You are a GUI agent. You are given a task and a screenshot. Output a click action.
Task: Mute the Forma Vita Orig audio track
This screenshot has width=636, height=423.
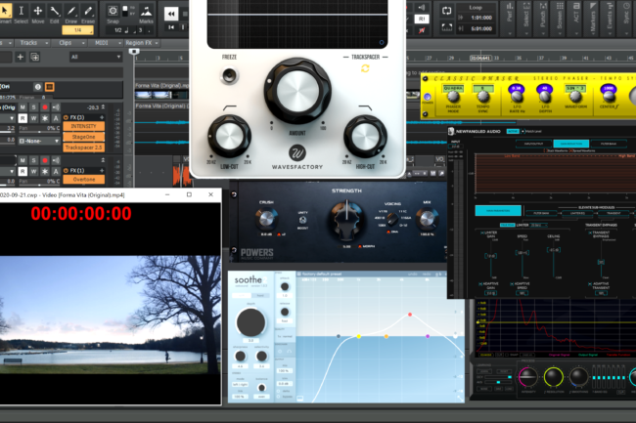(23, 107)
